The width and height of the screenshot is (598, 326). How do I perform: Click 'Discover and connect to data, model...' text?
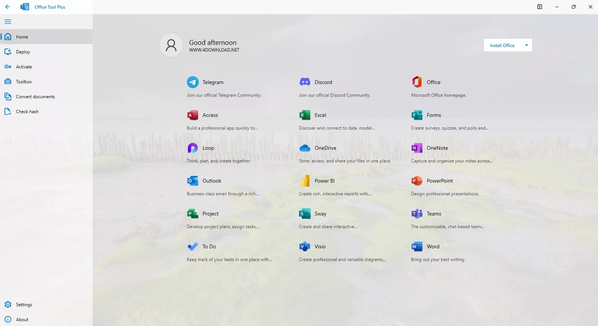(337, 128)
